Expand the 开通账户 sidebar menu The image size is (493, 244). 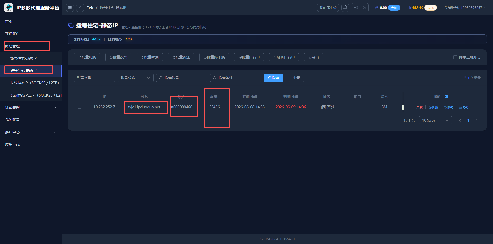pyautogui.click(x=31, y=34)
